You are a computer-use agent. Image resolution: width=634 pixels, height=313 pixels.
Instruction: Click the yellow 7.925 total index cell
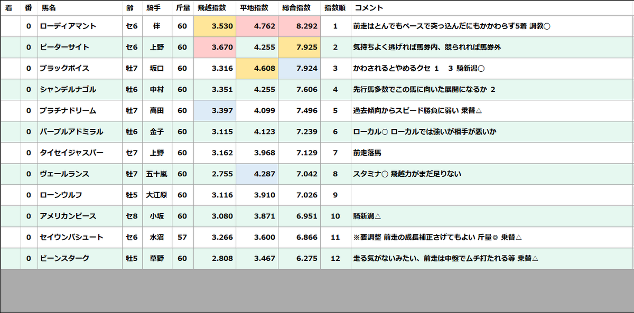coord(299,48)
